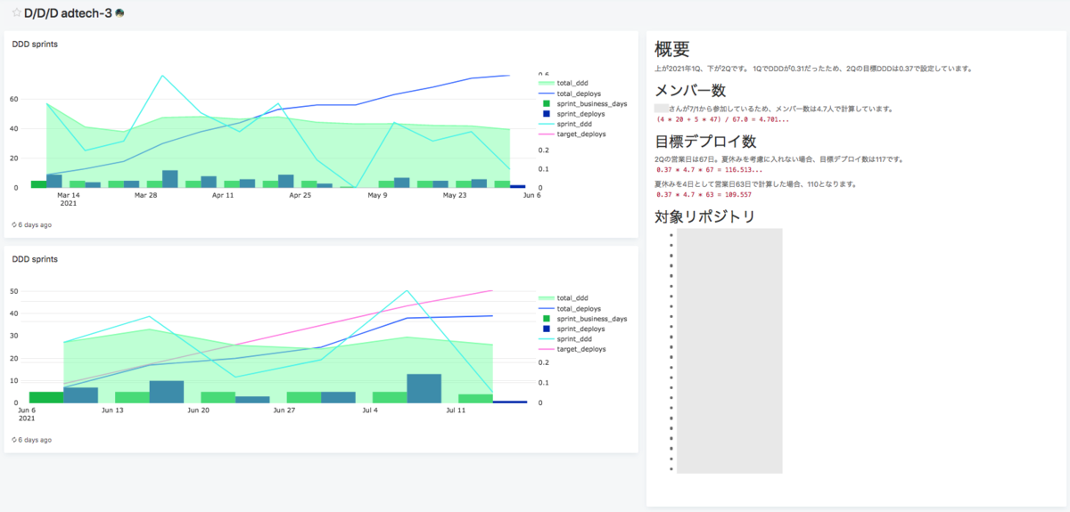
Task: Open the bottom DDD sprints widget title
Action: point(35,259)
